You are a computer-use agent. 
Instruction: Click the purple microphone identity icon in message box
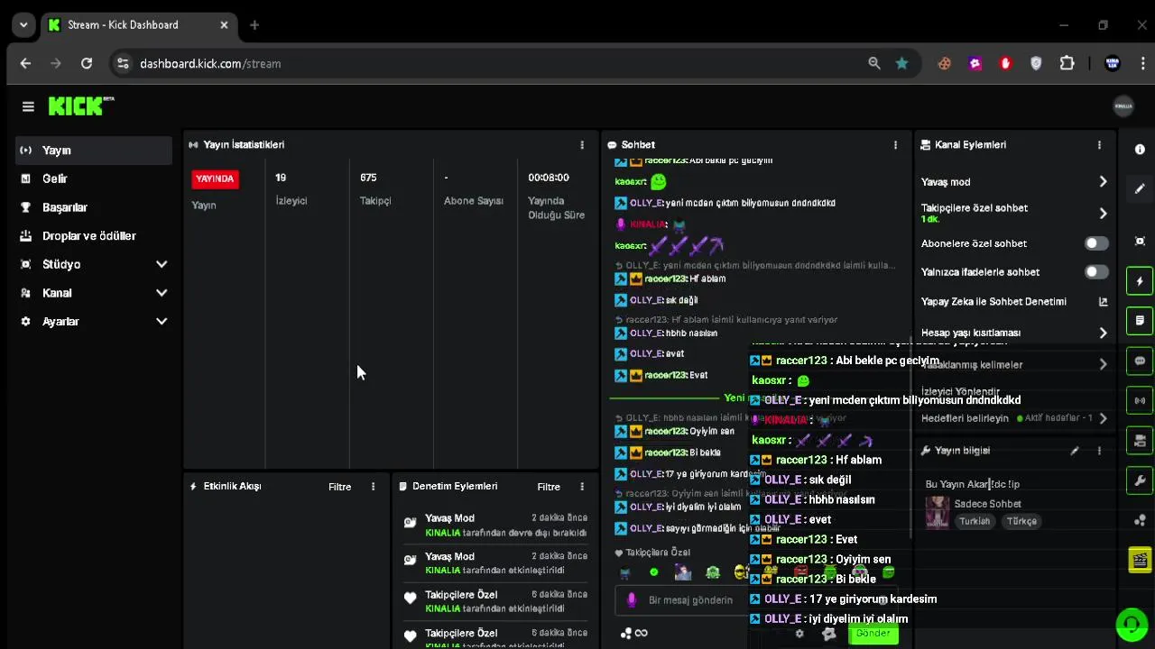click(x=632, y=600)
